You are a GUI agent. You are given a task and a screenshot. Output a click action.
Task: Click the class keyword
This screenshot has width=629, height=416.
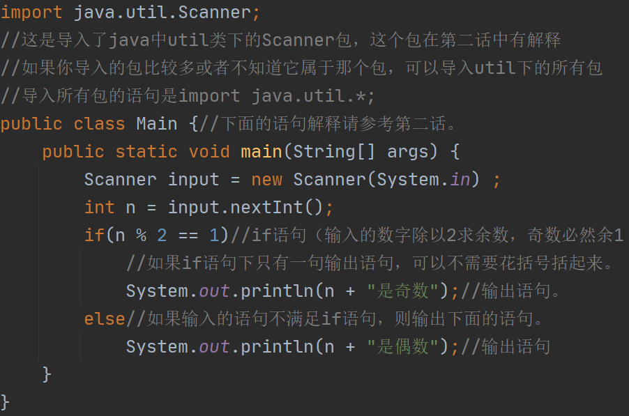pyautogui.click(x=99, y=124)
